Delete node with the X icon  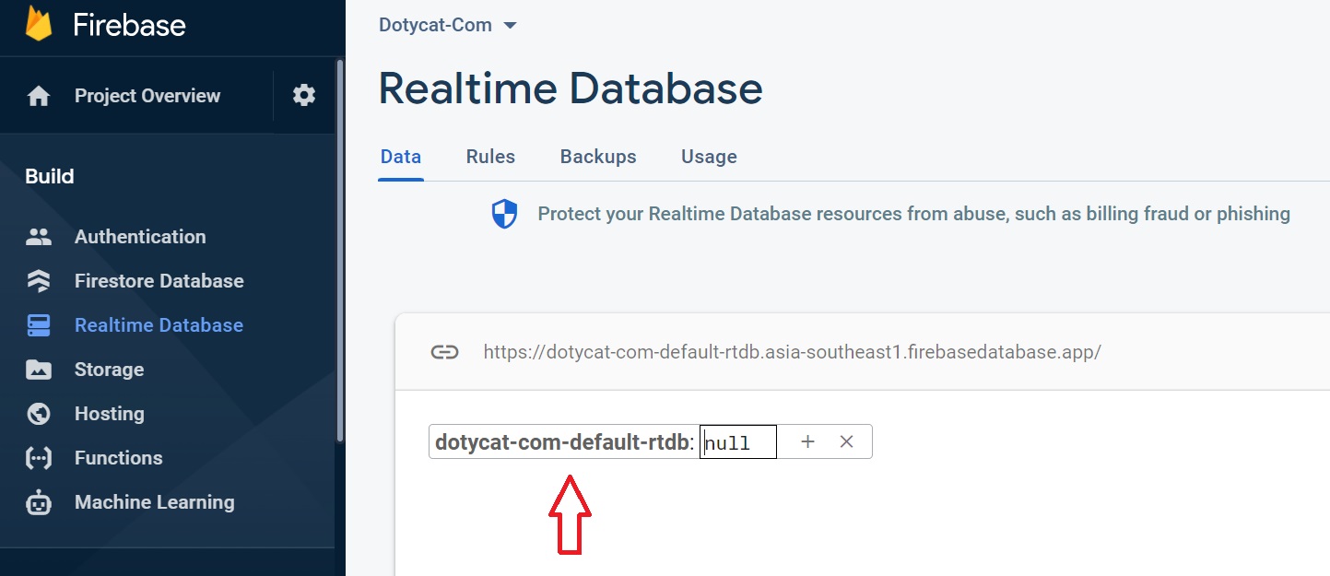click(847, 441)
